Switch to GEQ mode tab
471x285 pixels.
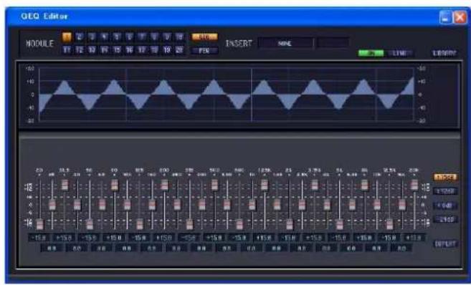[x=204, y=37]
